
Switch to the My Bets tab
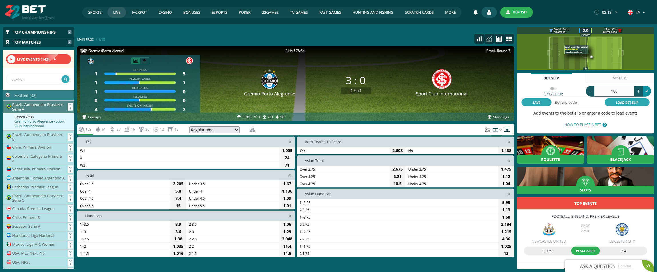click(x=620, y=78)
